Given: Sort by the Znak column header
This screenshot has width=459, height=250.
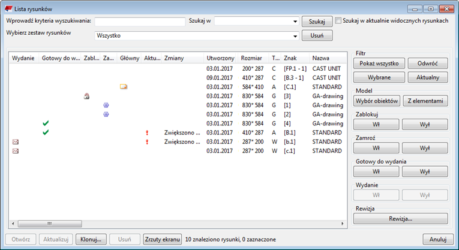Looking at the screenshot, I should 295,58.
